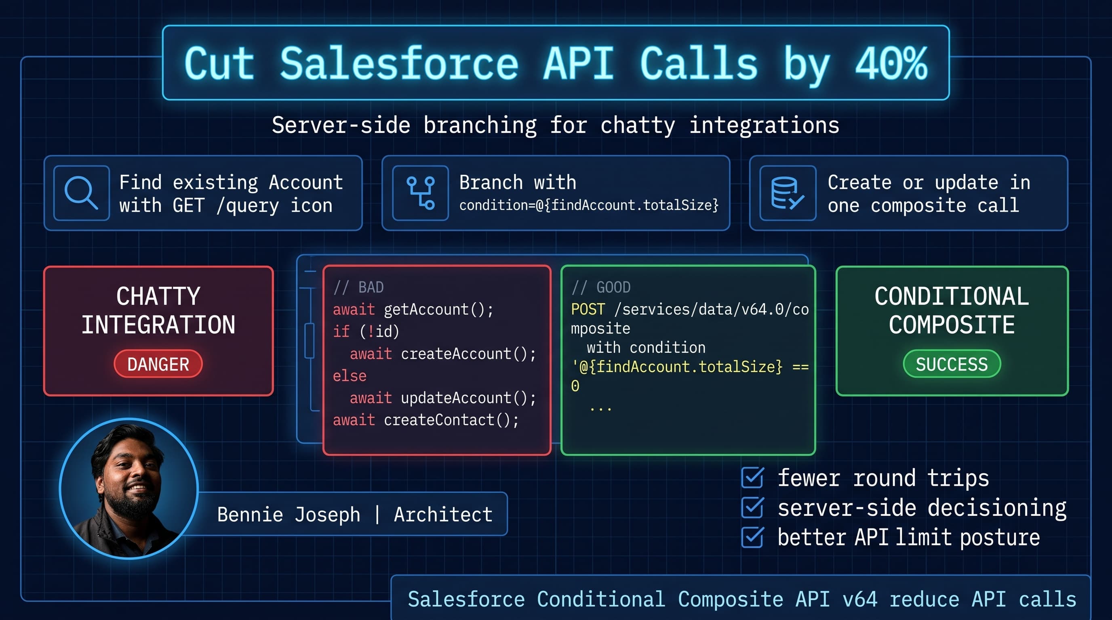
Task: Click the 'better API limit posture' label
Action: click(909, 538)
